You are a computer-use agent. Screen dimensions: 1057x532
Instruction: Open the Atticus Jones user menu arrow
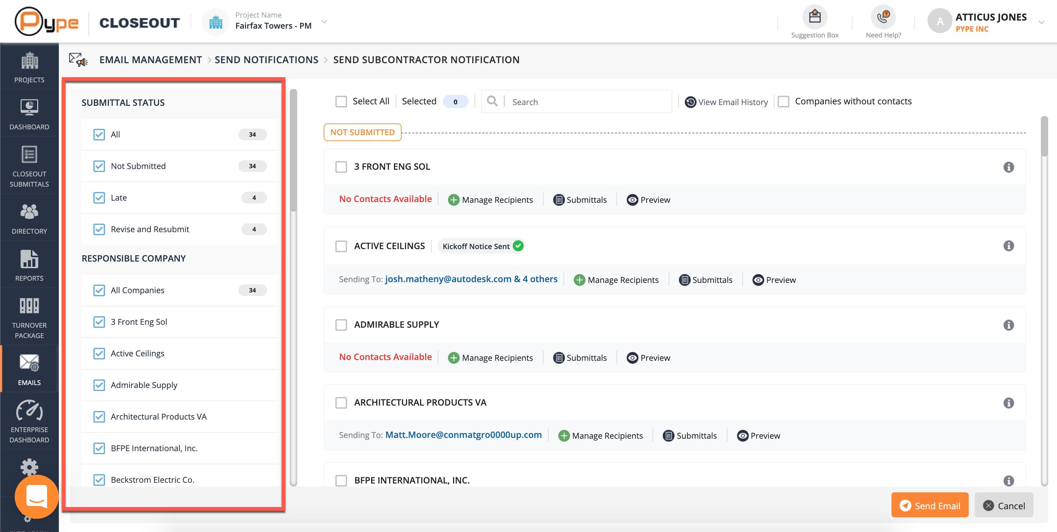tap(1041, 22)
